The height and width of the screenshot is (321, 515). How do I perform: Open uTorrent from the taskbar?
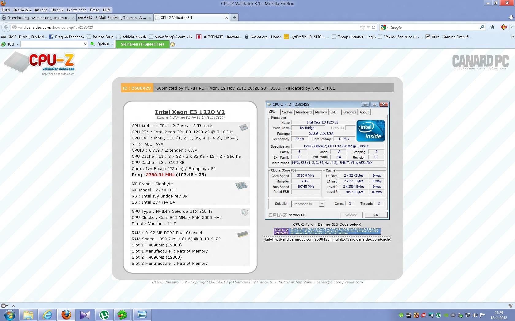[104, 315]
